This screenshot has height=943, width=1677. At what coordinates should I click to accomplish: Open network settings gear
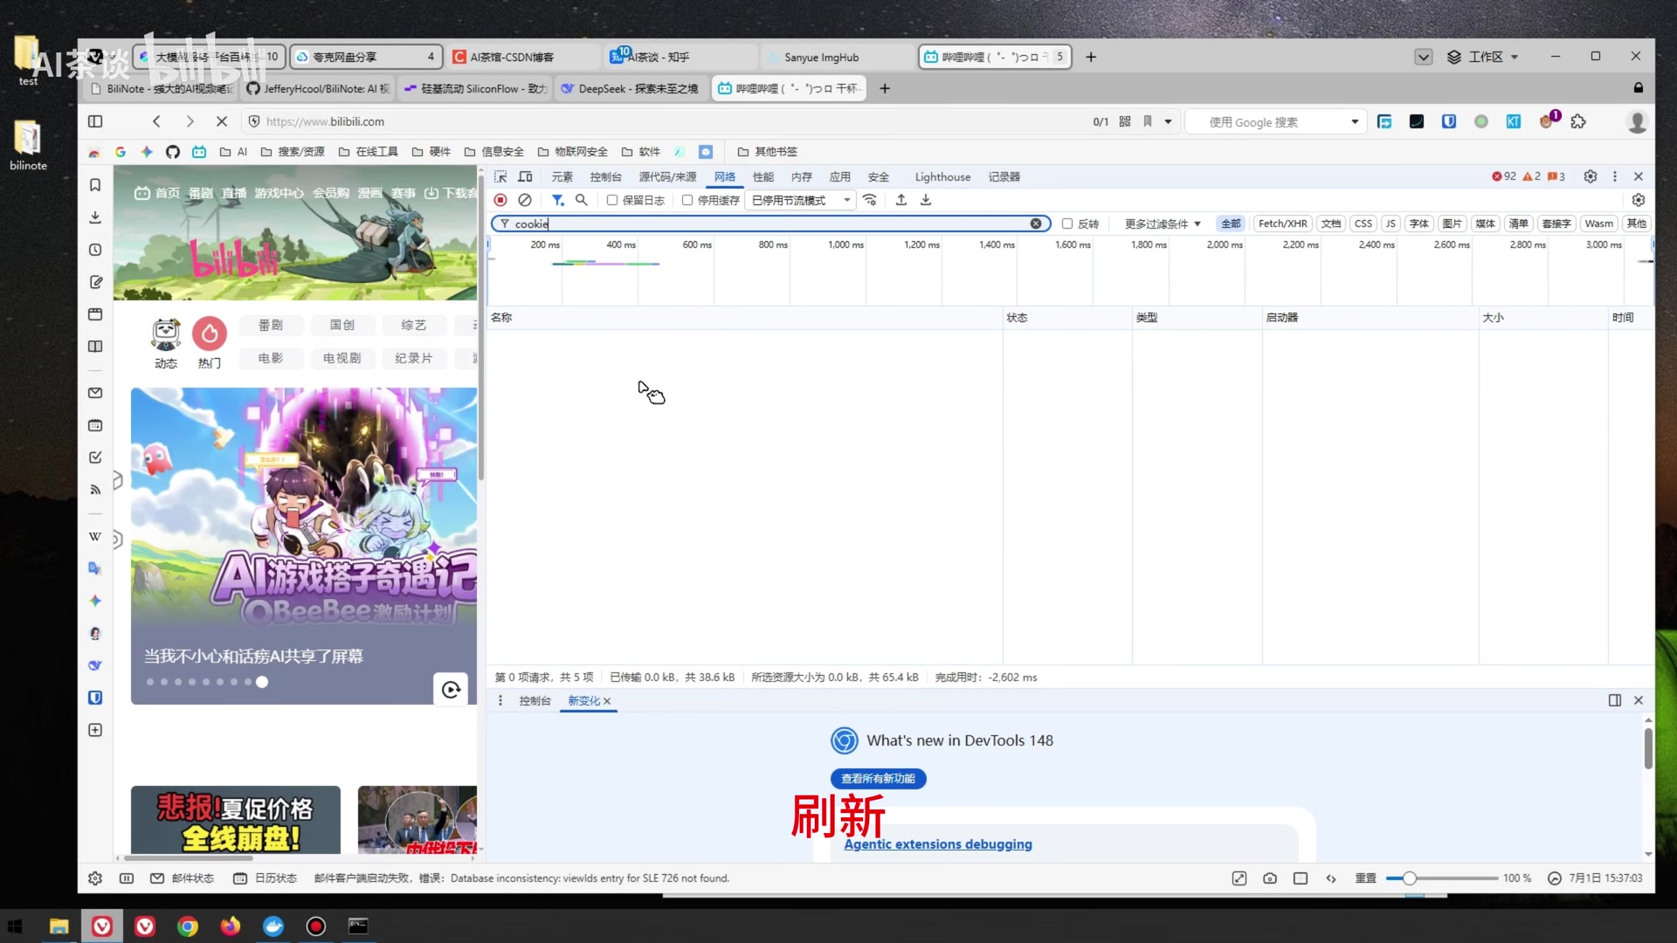pos(1639,200)
